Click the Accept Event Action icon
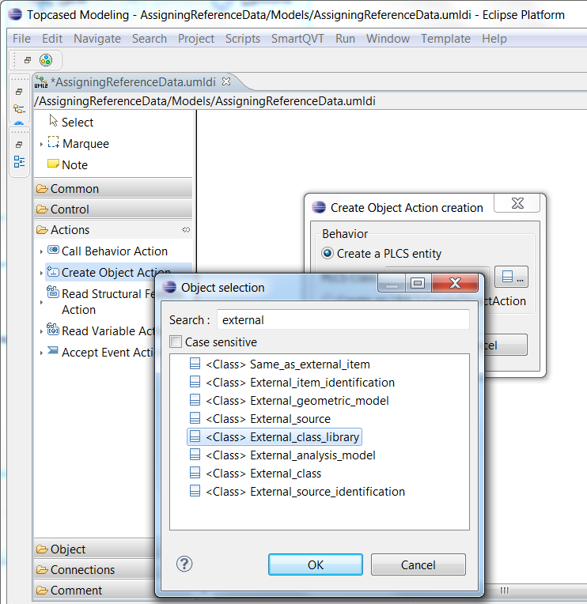Image resolution: width=587 pixels, height=604 pixels. click(x=53, y=352)
